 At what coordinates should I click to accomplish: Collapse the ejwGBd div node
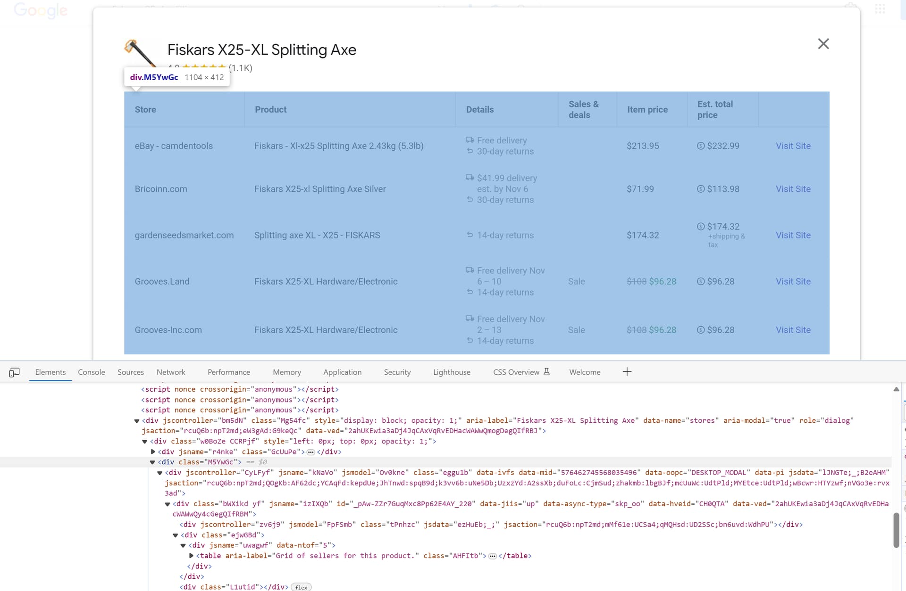tap(176, 535)
